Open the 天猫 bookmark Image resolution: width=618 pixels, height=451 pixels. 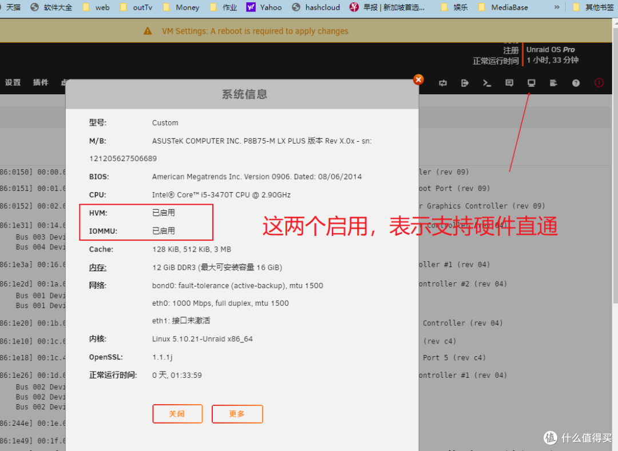click(11, 7)
